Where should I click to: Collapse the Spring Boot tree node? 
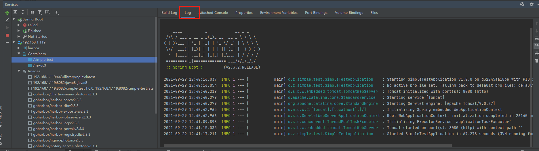14,19
